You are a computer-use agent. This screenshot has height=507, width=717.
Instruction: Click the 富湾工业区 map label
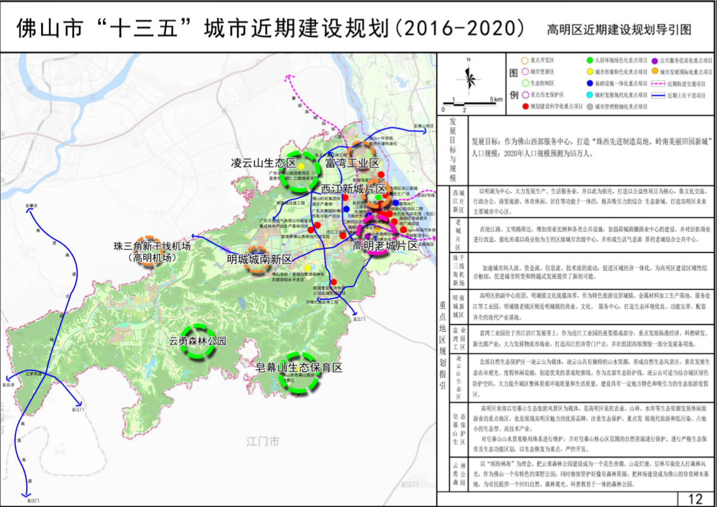tap(352, 164)
